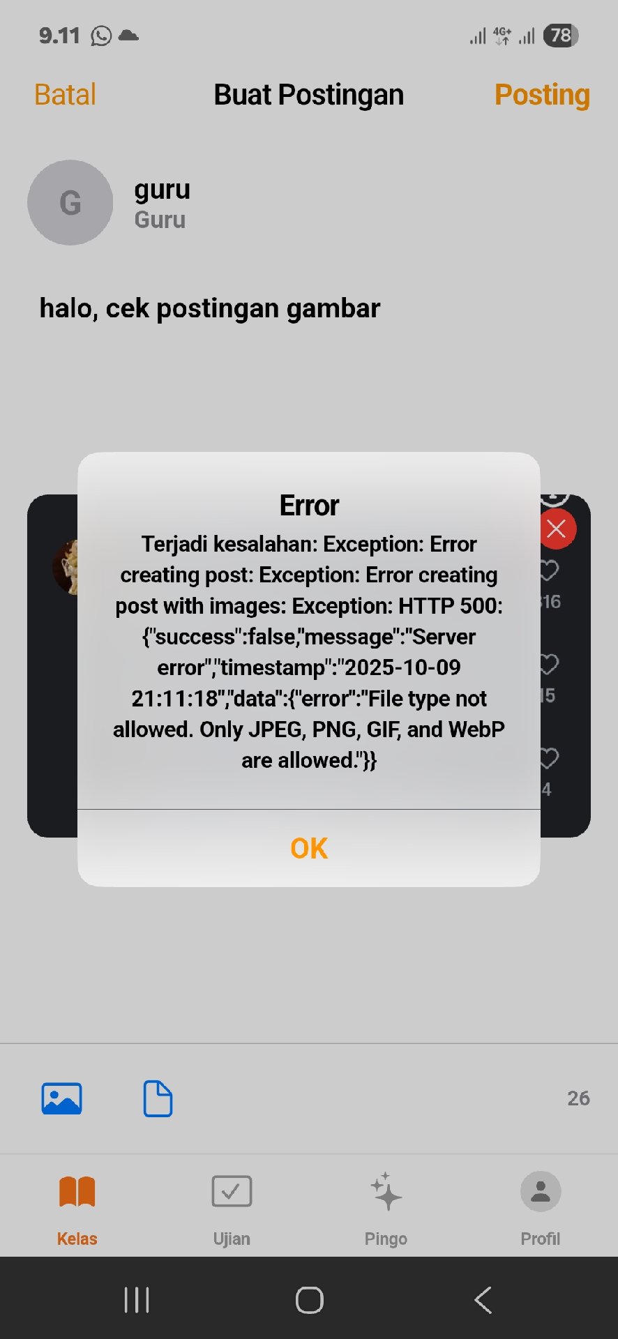Tap the heart icon above 4
Viewport: 618px width, 1339px height.
click(550, 758)
